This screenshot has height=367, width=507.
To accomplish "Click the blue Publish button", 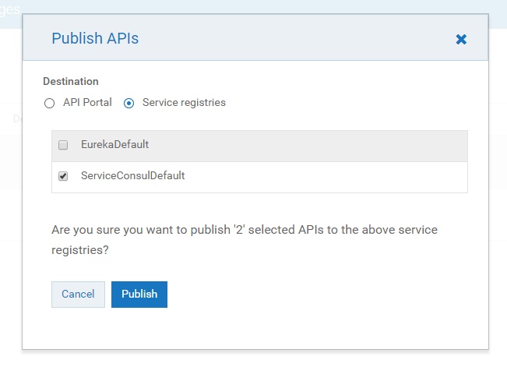I will [139, 294].
